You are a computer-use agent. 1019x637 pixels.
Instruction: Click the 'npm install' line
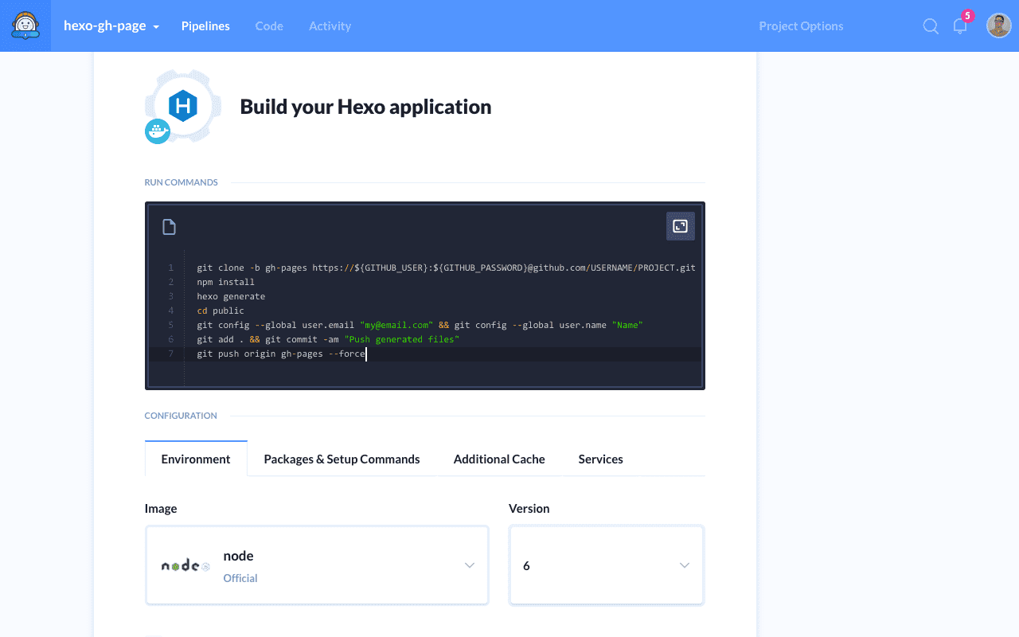[226, 282]
